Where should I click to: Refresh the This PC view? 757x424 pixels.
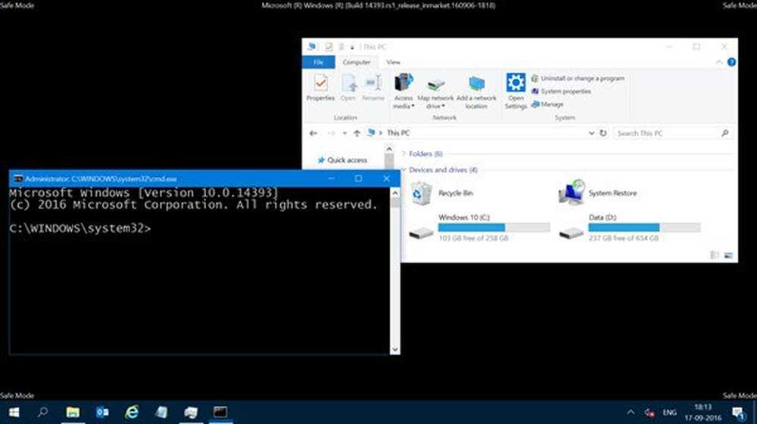(x=603, y=133)
